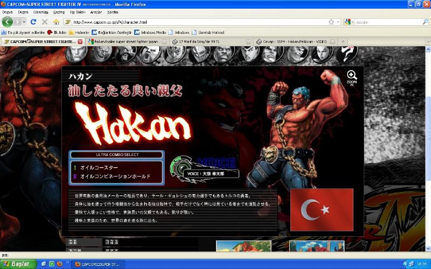This screenshot has width=431, height=269.
Task: Select the hidden character silhouette portrait
Action: click(347, 53)
